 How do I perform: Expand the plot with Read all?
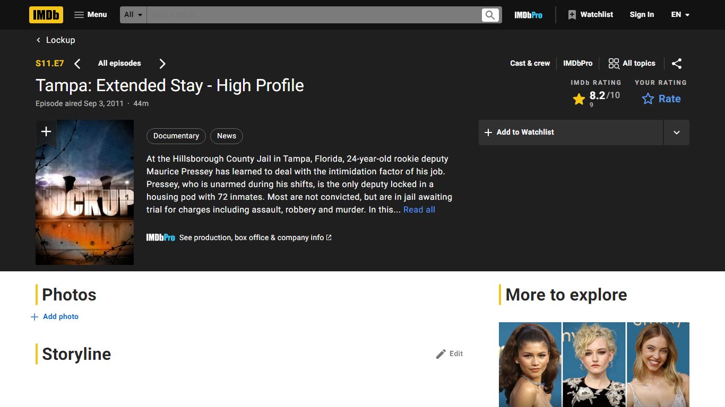point(419,210)
